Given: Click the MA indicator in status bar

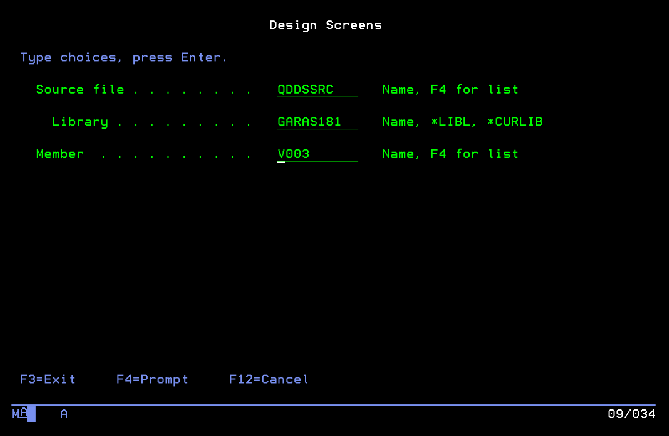Looking at the screenshot, I should (x=19, y=414).
